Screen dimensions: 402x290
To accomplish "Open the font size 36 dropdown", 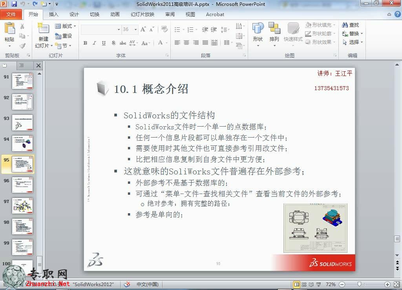I will coord(135,29).
